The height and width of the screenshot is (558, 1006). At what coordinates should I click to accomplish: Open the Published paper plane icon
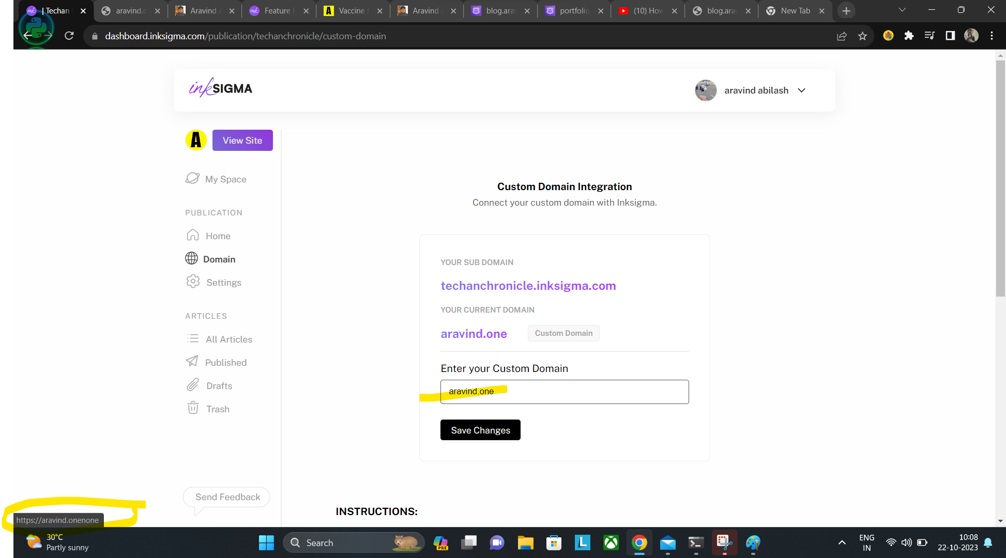click(x=192, y=361)
